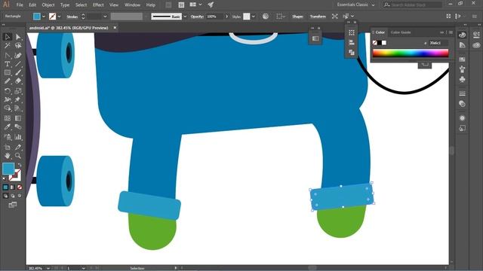The image size is (483, 271).
Task: Set paint mode to Gradient
Action: (12, 187)
